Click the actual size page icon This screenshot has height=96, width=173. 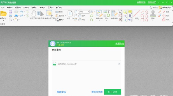pyautogui.click(x=70, y=14)
